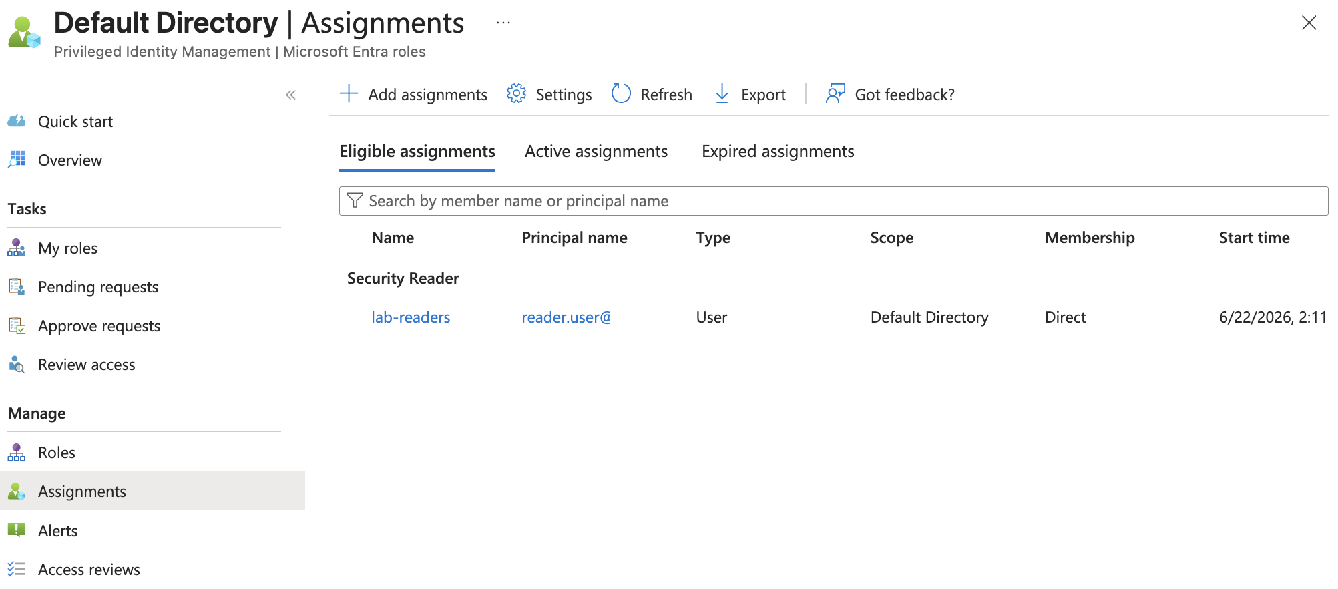Click the Review access icon
1338x589 pixels.
pos(17,364)
